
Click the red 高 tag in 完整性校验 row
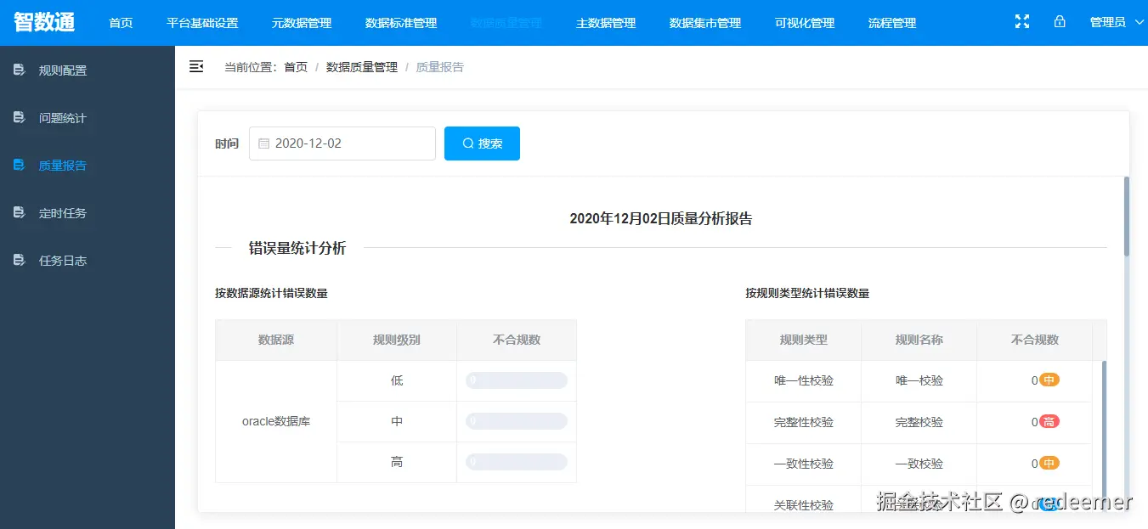[1049, 422]
